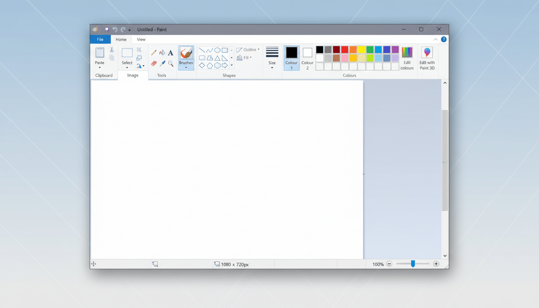Toggle the ribbon collapse chevron
The image size is (539, 308).
pos(436,39)
